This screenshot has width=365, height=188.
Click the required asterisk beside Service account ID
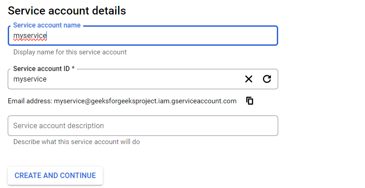(x=73, y=69)
